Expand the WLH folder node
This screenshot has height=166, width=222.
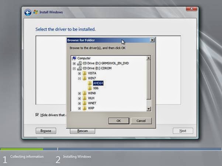[79, 98]
